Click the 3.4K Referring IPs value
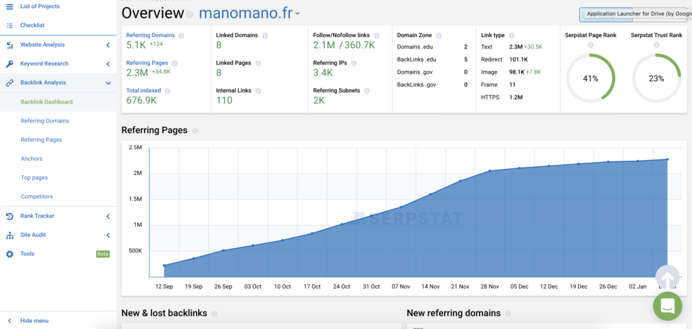Viewport: 692px width, 329px height. click(x=323, y=73)
